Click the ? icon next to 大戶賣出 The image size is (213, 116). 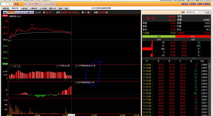pyautogui.click(x=57, y=66)
